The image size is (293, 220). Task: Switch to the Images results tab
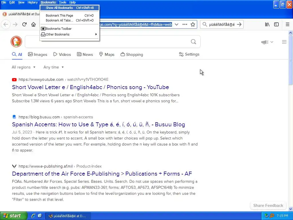[x=37, y=54]
